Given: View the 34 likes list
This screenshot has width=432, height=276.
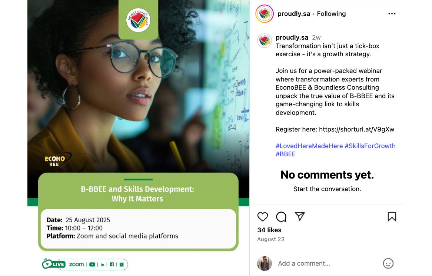Looking at the screenshot, I should 269,230.
